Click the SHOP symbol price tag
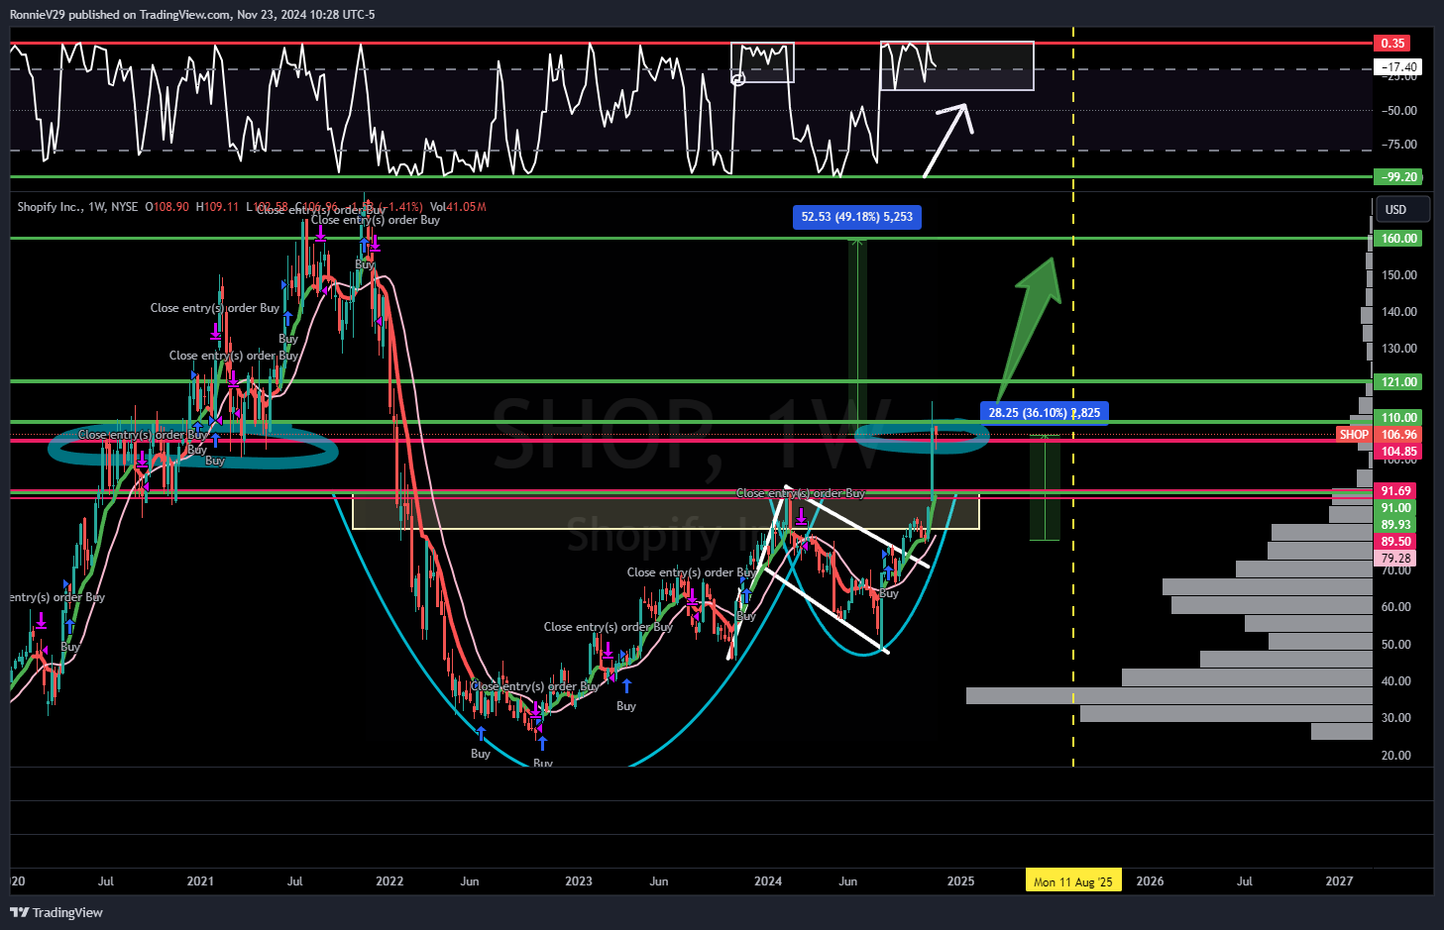Viewport: 1444px width, 930px height. tap(1354, 435)
